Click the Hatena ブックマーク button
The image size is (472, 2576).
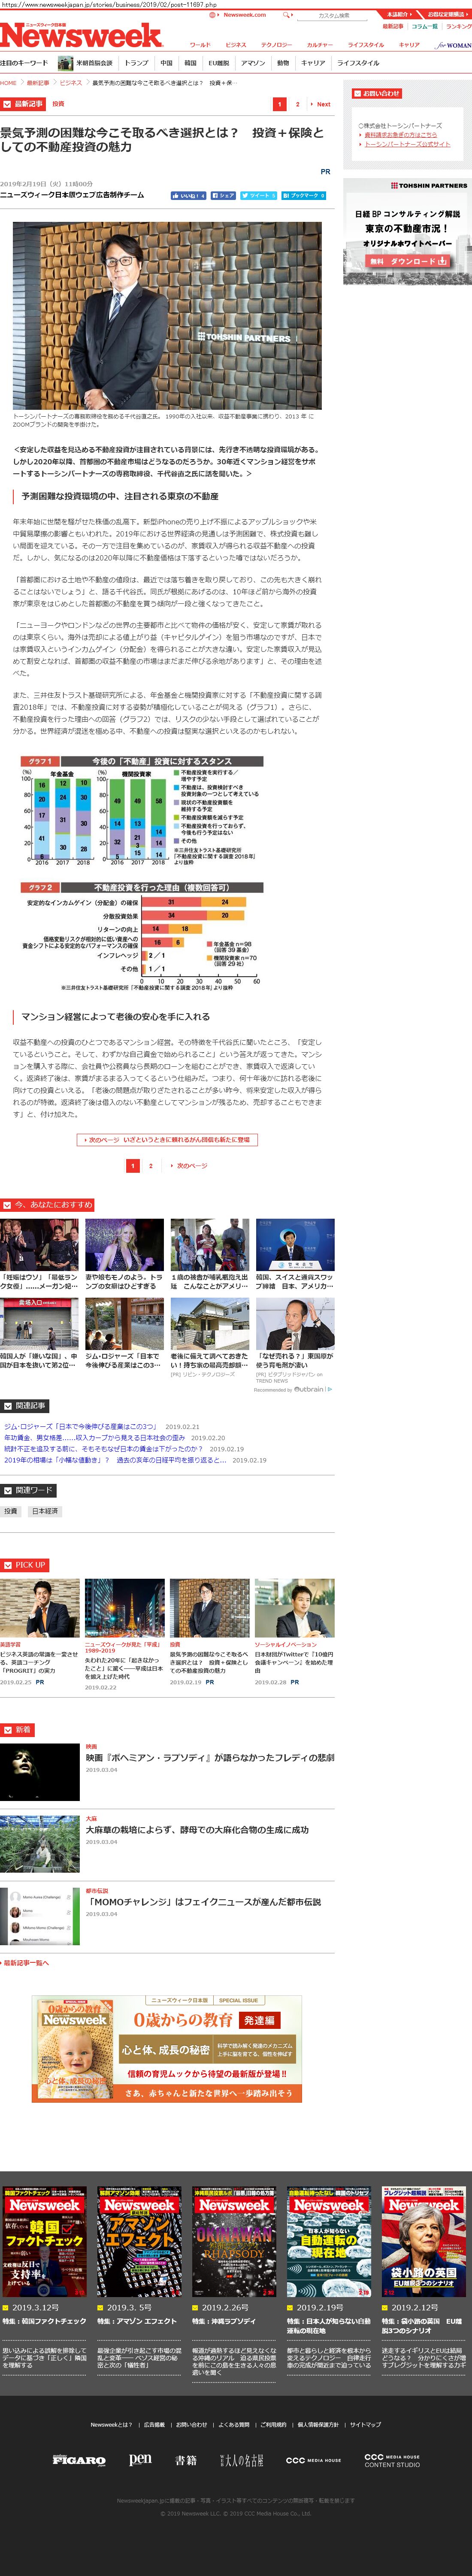click(303, 196)
